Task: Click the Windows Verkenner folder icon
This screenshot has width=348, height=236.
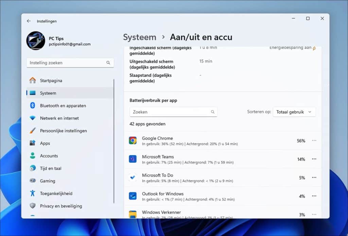Action: [133, 214]
